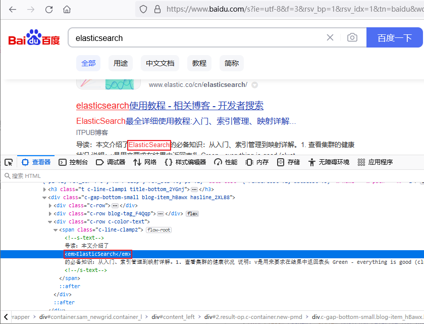The width and height of the screenshot is (424, 324).
Task: Expand the div c-row blog-tag_F4Qqp node
Action: pos(50,214)
